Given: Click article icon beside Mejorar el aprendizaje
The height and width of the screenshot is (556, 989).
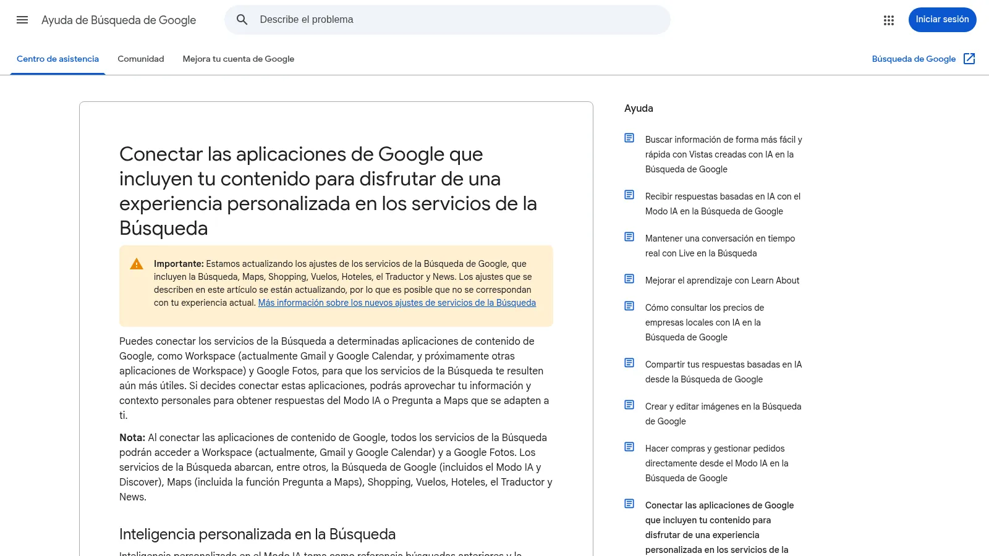Looking at the screenshot, I should pyautogui.click(x=629, y=279).
